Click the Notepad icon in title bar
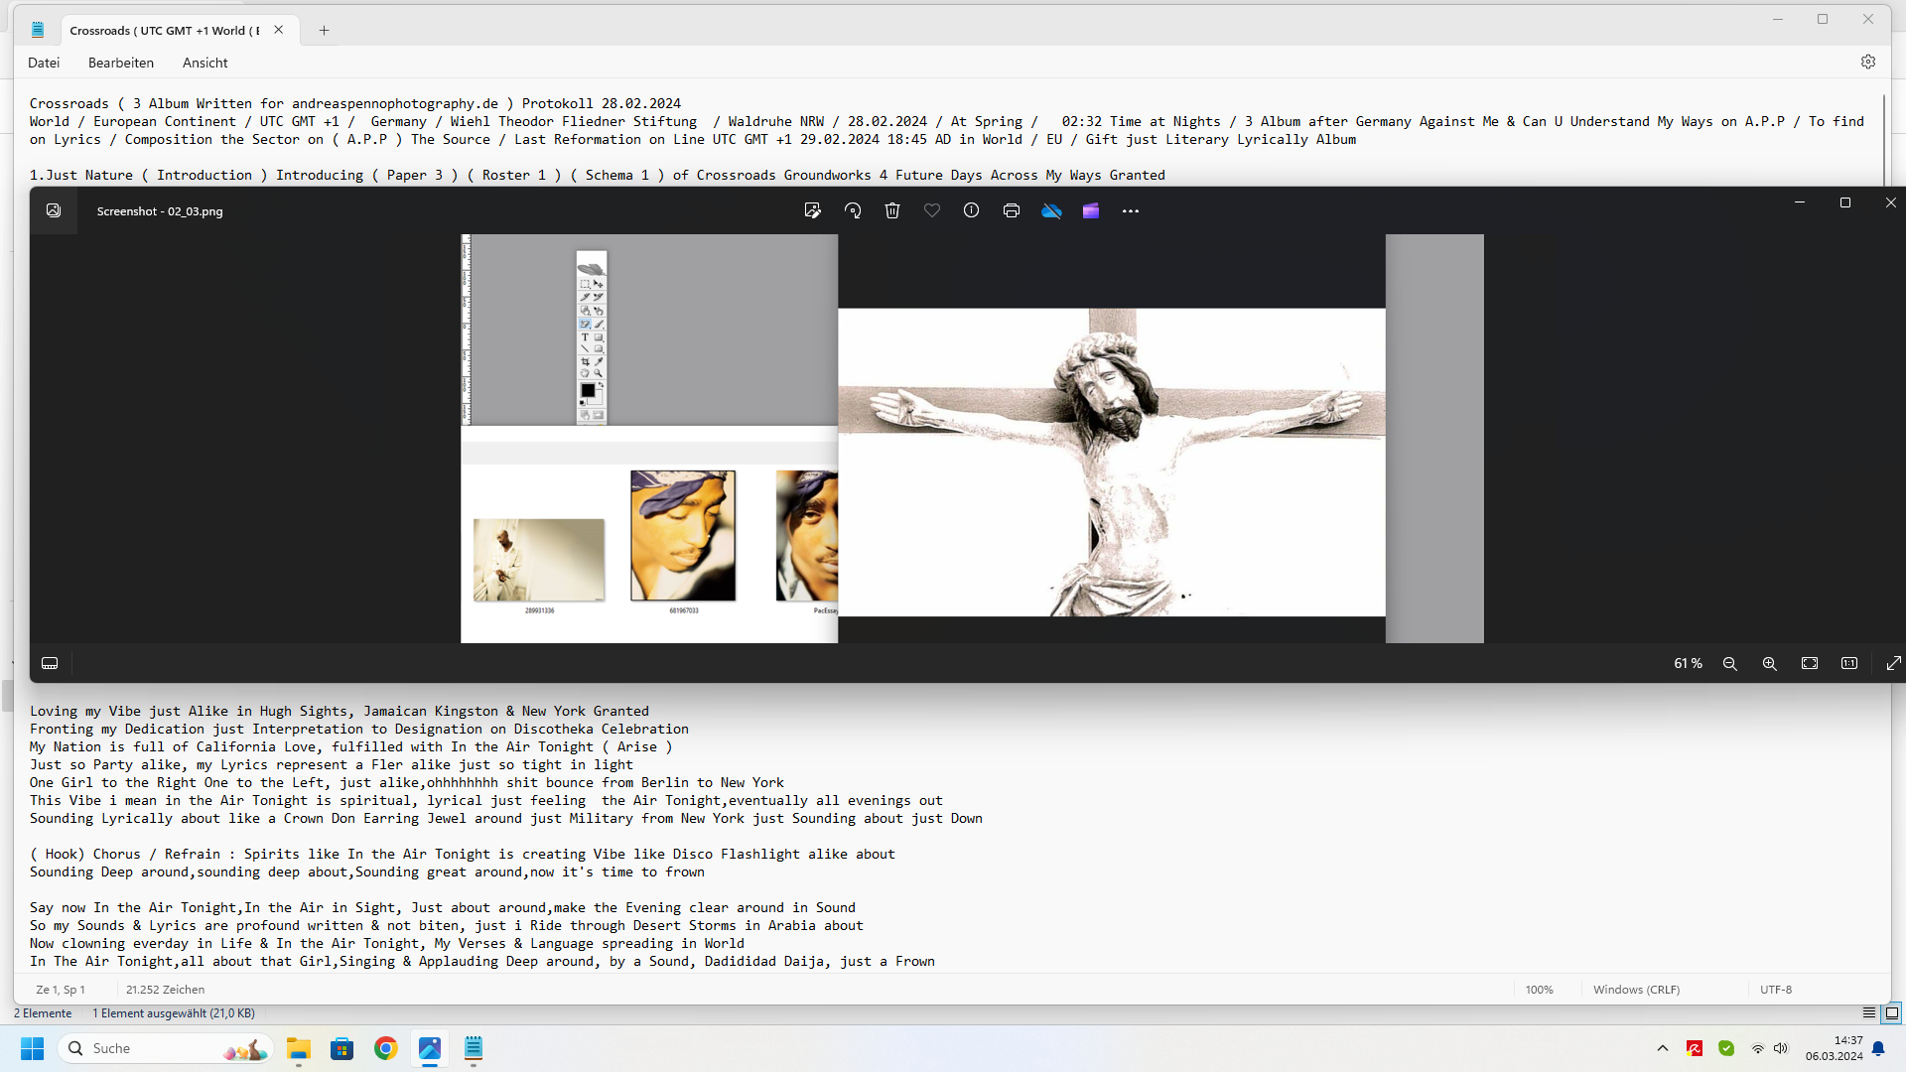The height and width of the screenshot is (1072, 1906). pos(38,30)
